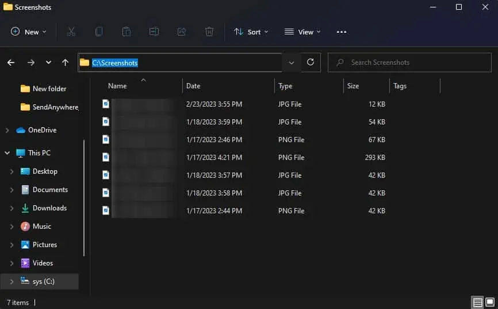498x309 pixels.
Task: Click the C:\Screenshots address bar path
Action: (x=114, y=62)
